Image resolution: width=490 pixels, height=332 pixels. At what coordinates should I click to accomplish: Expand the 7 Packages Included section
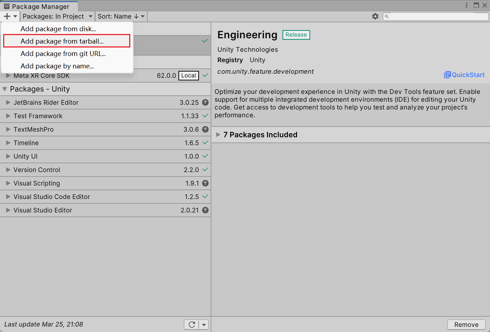218,135
